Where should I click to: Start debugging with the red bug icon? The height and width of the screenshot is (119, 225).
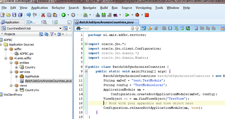coord(137,15)
